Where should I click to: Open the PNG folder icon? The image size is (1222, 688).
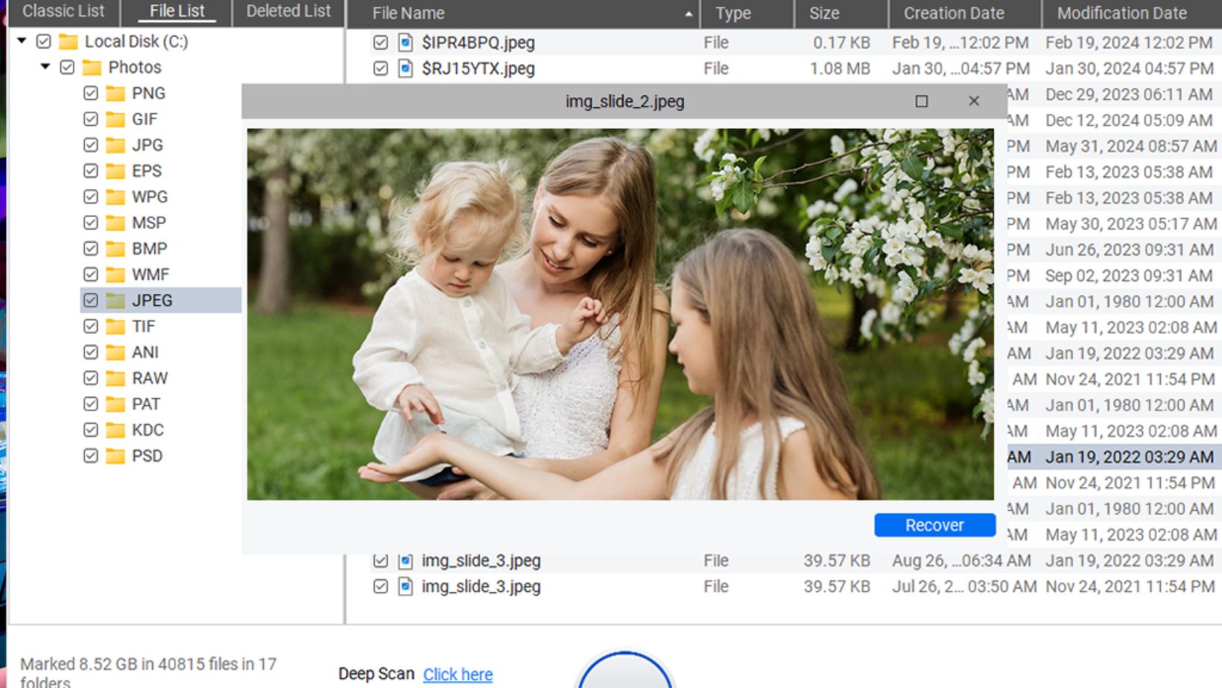115,93
